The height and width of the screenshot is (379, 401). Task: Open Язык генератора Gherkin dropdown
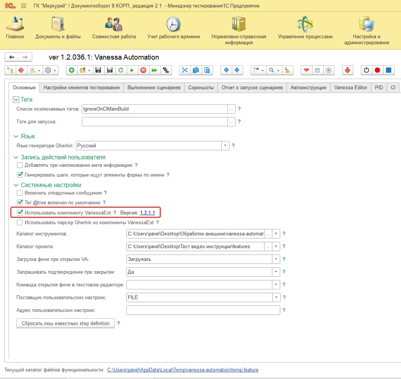[x=225, y=146]
